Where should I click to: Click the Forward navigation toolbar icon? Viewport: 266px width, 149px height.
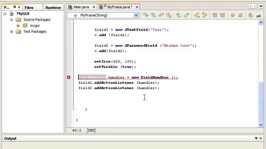tap(161, 15)
